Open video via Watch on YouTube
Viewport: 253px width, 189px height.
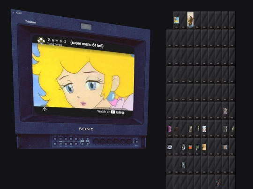[111, 112]
